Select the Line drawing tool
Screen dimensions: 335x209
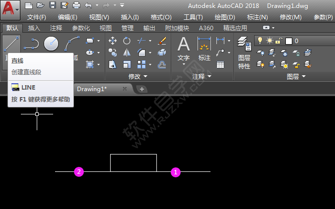(x=11, y=45)
